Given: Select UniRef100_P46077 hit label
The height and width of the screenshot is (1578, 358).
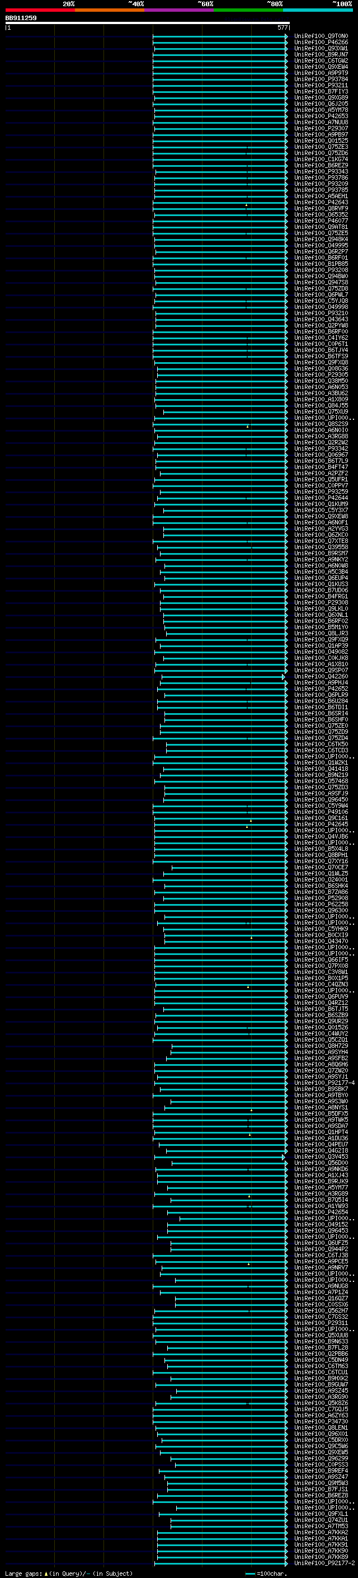Looking at the screenshot, I should pyautogui.click(x=321, y=221).
